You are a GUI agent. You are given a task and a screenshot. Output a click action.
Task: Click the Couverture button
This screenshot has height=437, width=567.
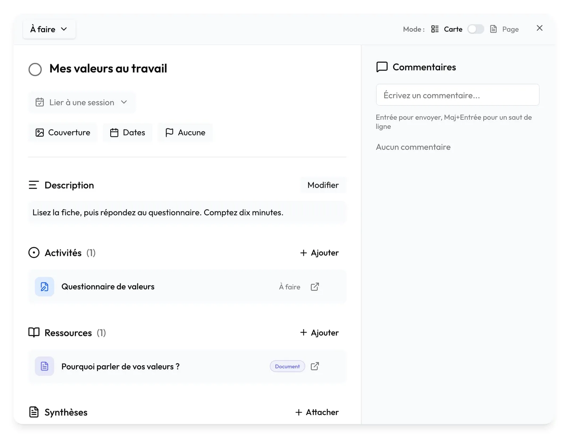tap(63, 133)
